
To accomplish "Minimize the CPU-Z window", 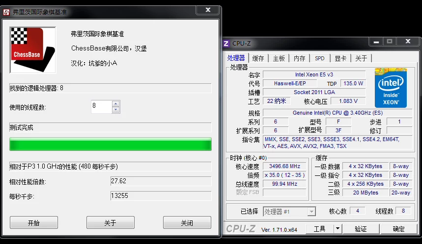I will (x=376, y=42).
